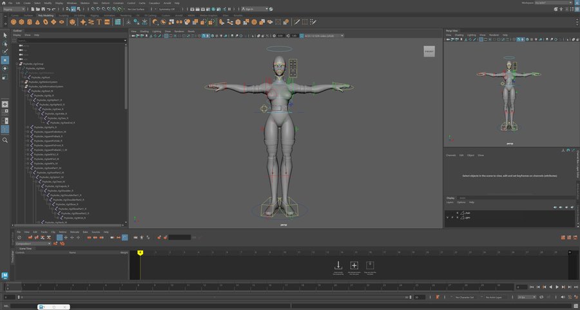The image size is (580, 310).
Task: Click the range slider bar below the timeline
Action: [x=213, y=297]
